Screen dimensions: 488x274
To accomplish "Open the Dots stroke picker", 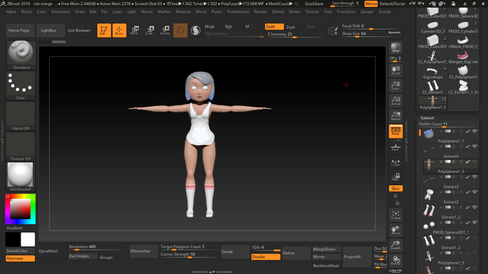I will point(20,86).
